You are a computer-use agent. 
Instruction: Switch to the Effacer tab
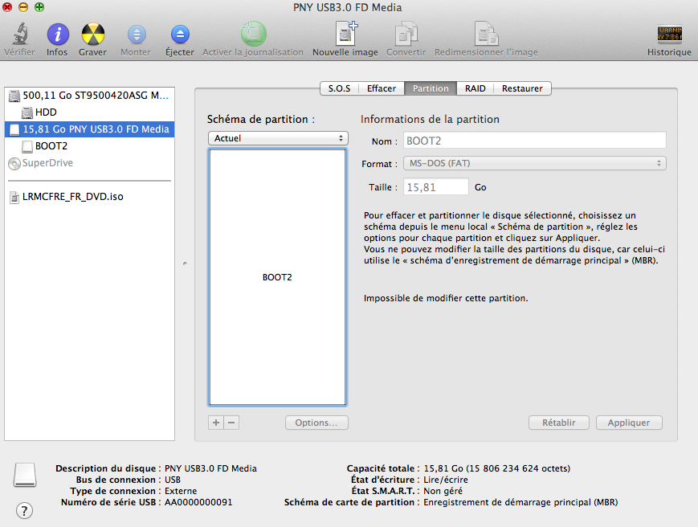point(382,88)
